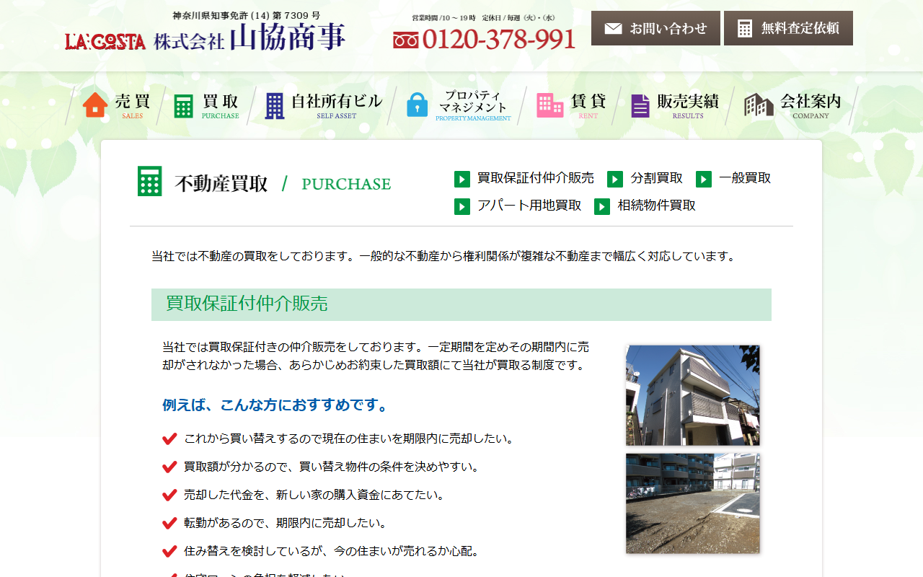
Task: Call the 0120-378-991 phone number
Action: click(499, 40)
